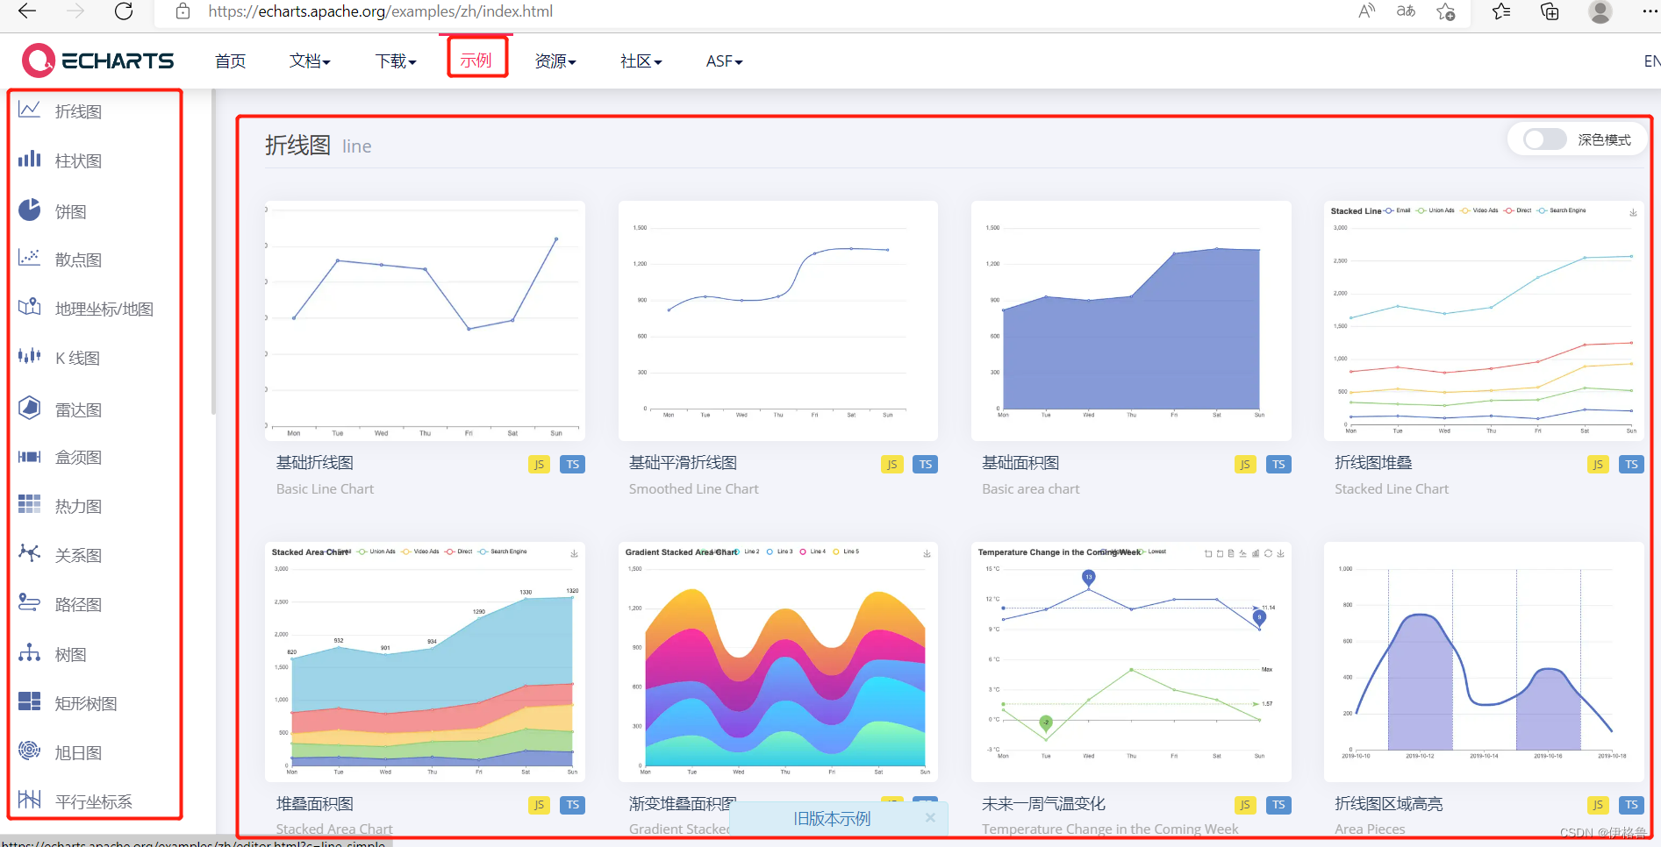
Task: Open TS version of 未来一周气温变化
Action: pyautogui.click(x=1278, y=804)
